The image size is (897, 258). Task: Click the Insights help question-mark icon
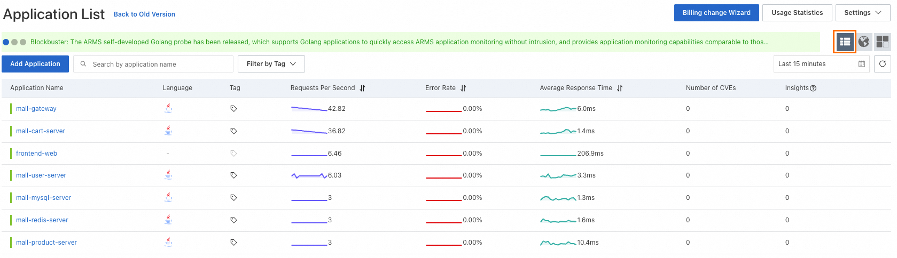tap(813, 88)
